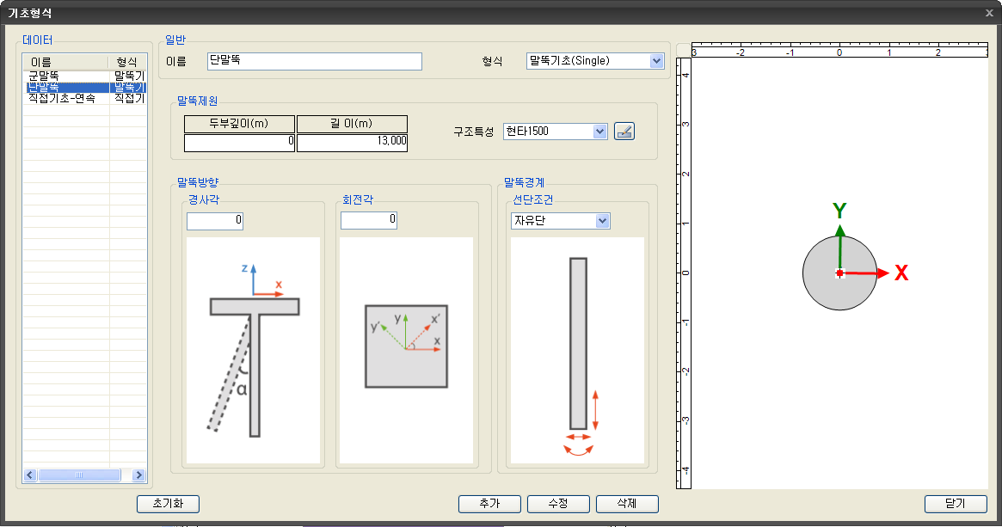Click the pile tip condition diagram
This screenshot has height=527, width=1002.
click(x=578, y=351)
